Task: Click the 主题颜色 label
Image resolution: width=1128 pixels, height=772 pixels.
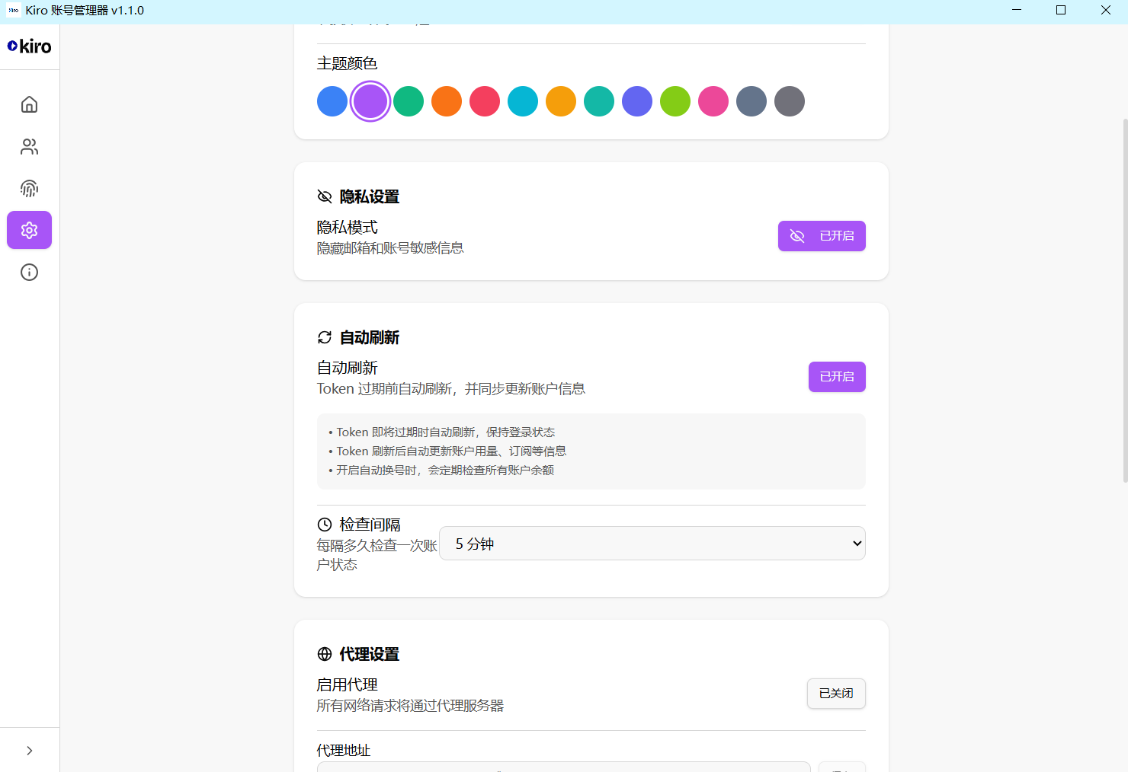Action: point(348,63)
